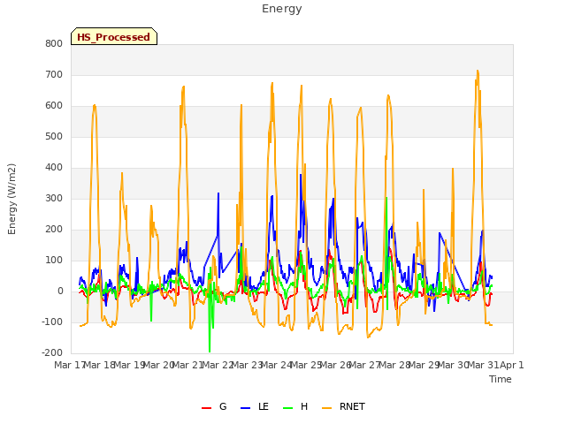Click the Apr 1 x-axis tick label

click(511, 365)
